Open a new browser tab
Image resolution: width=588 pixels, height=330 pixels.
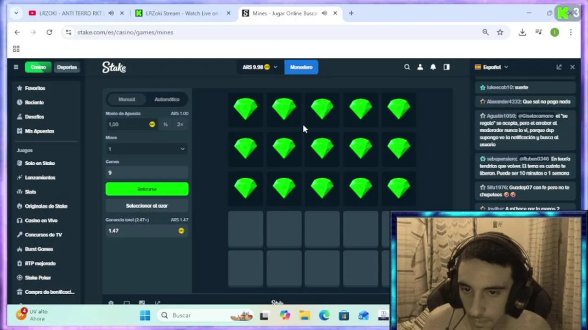tap(351, 13)
